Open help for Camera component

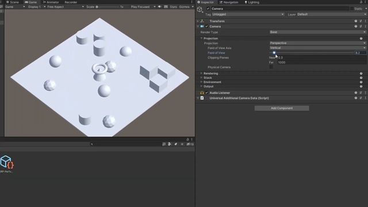tap(356, 26)
